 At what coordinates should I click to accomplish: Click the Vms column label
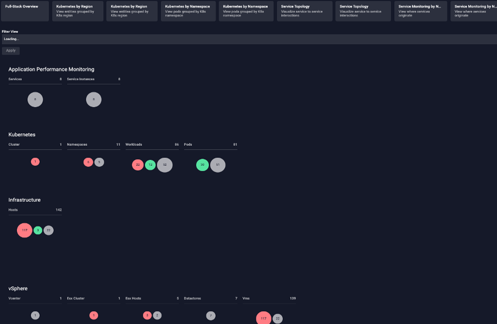(246, 299)
